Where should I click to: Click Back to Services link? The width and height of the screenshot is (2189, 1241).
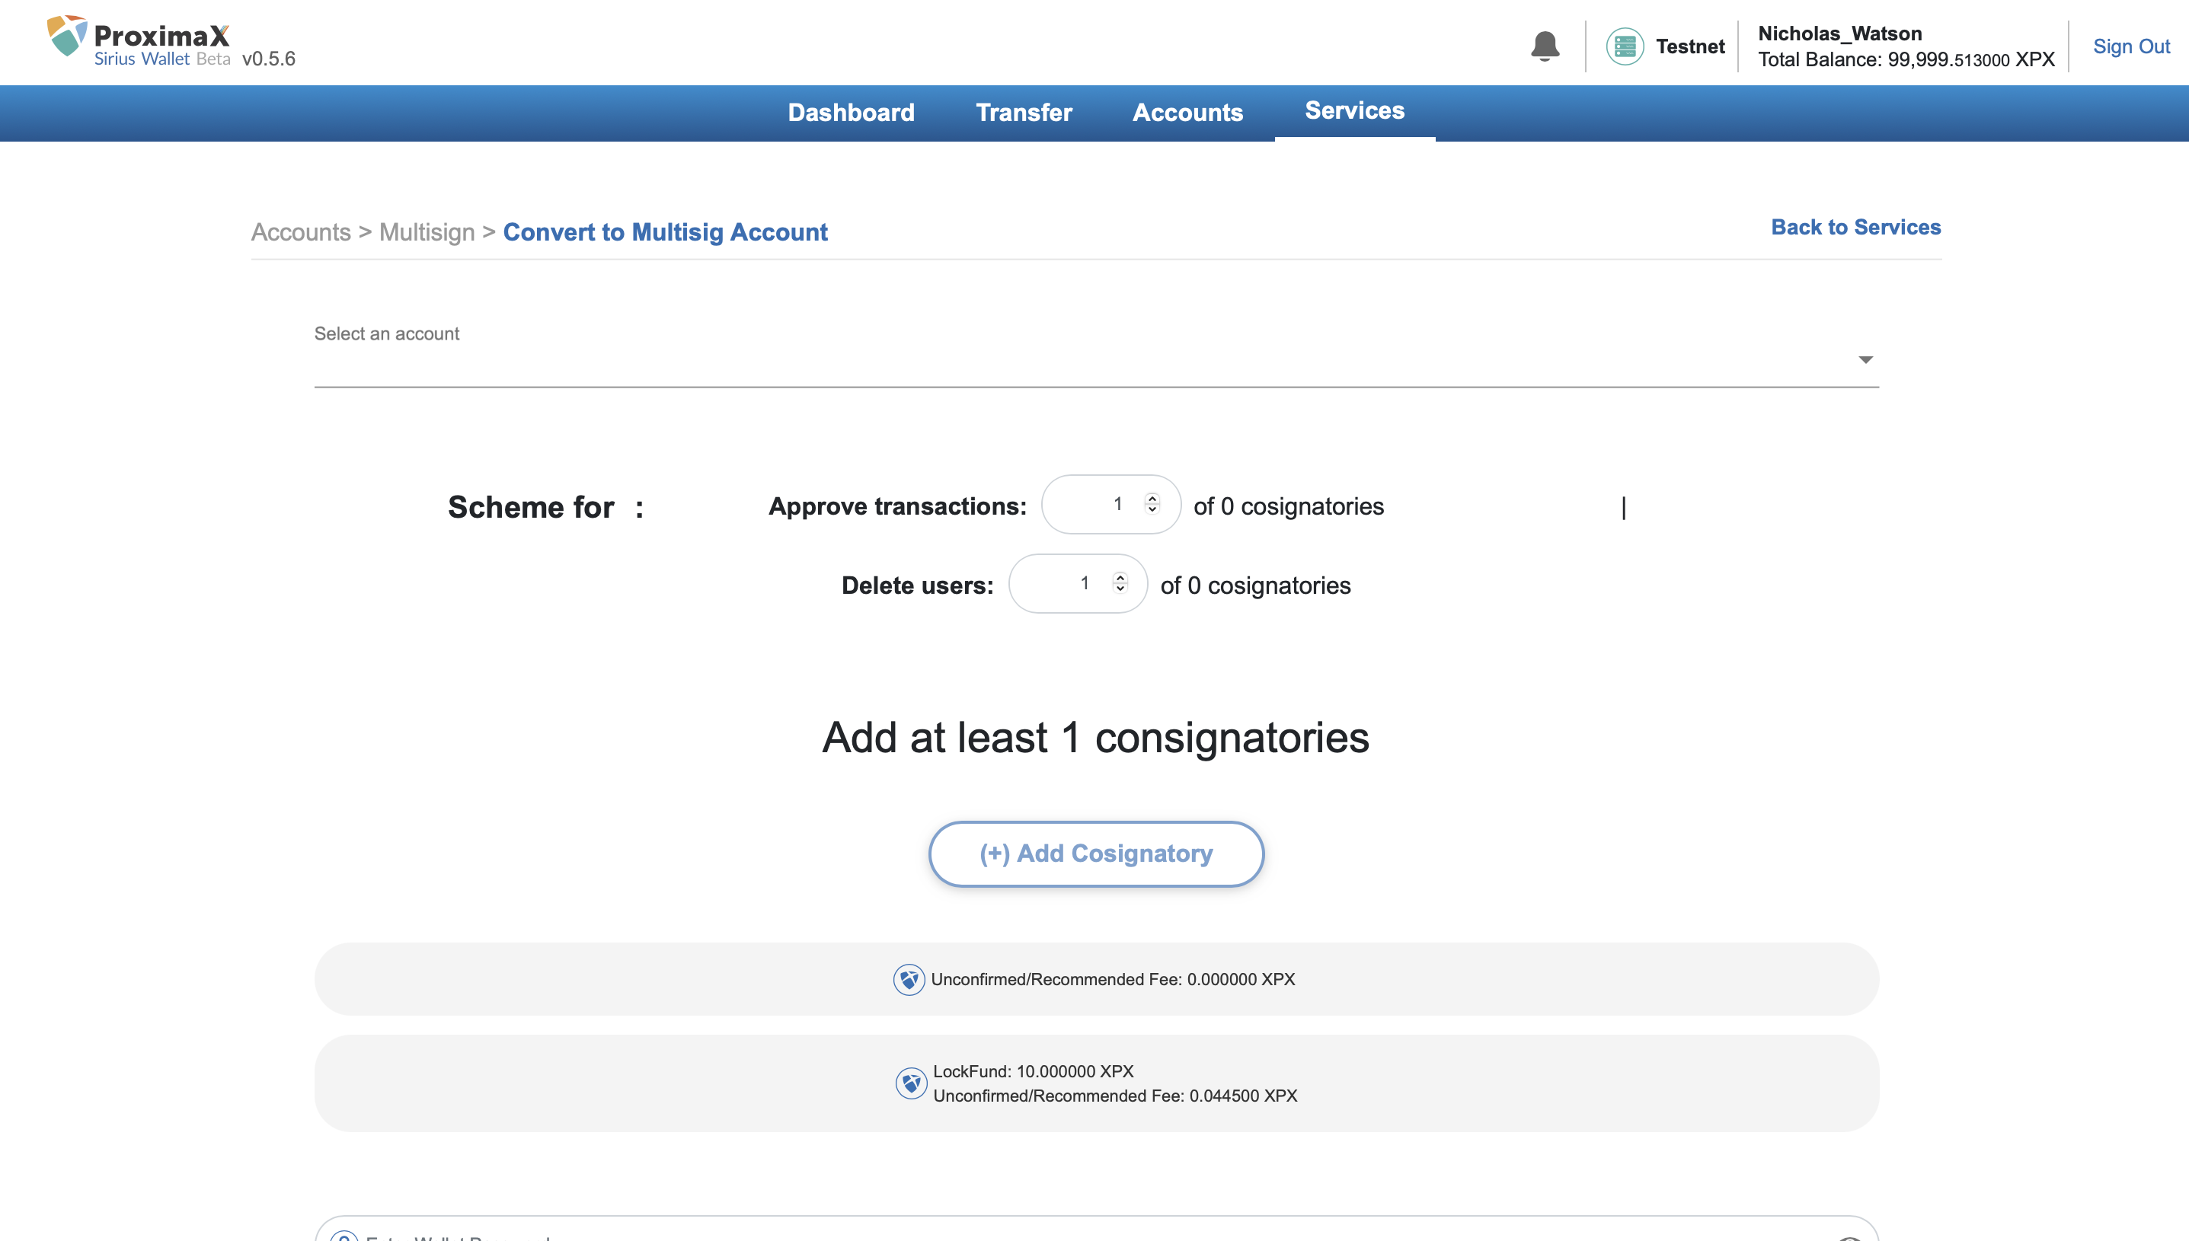pyautogui.click(x=1855, y=227)
